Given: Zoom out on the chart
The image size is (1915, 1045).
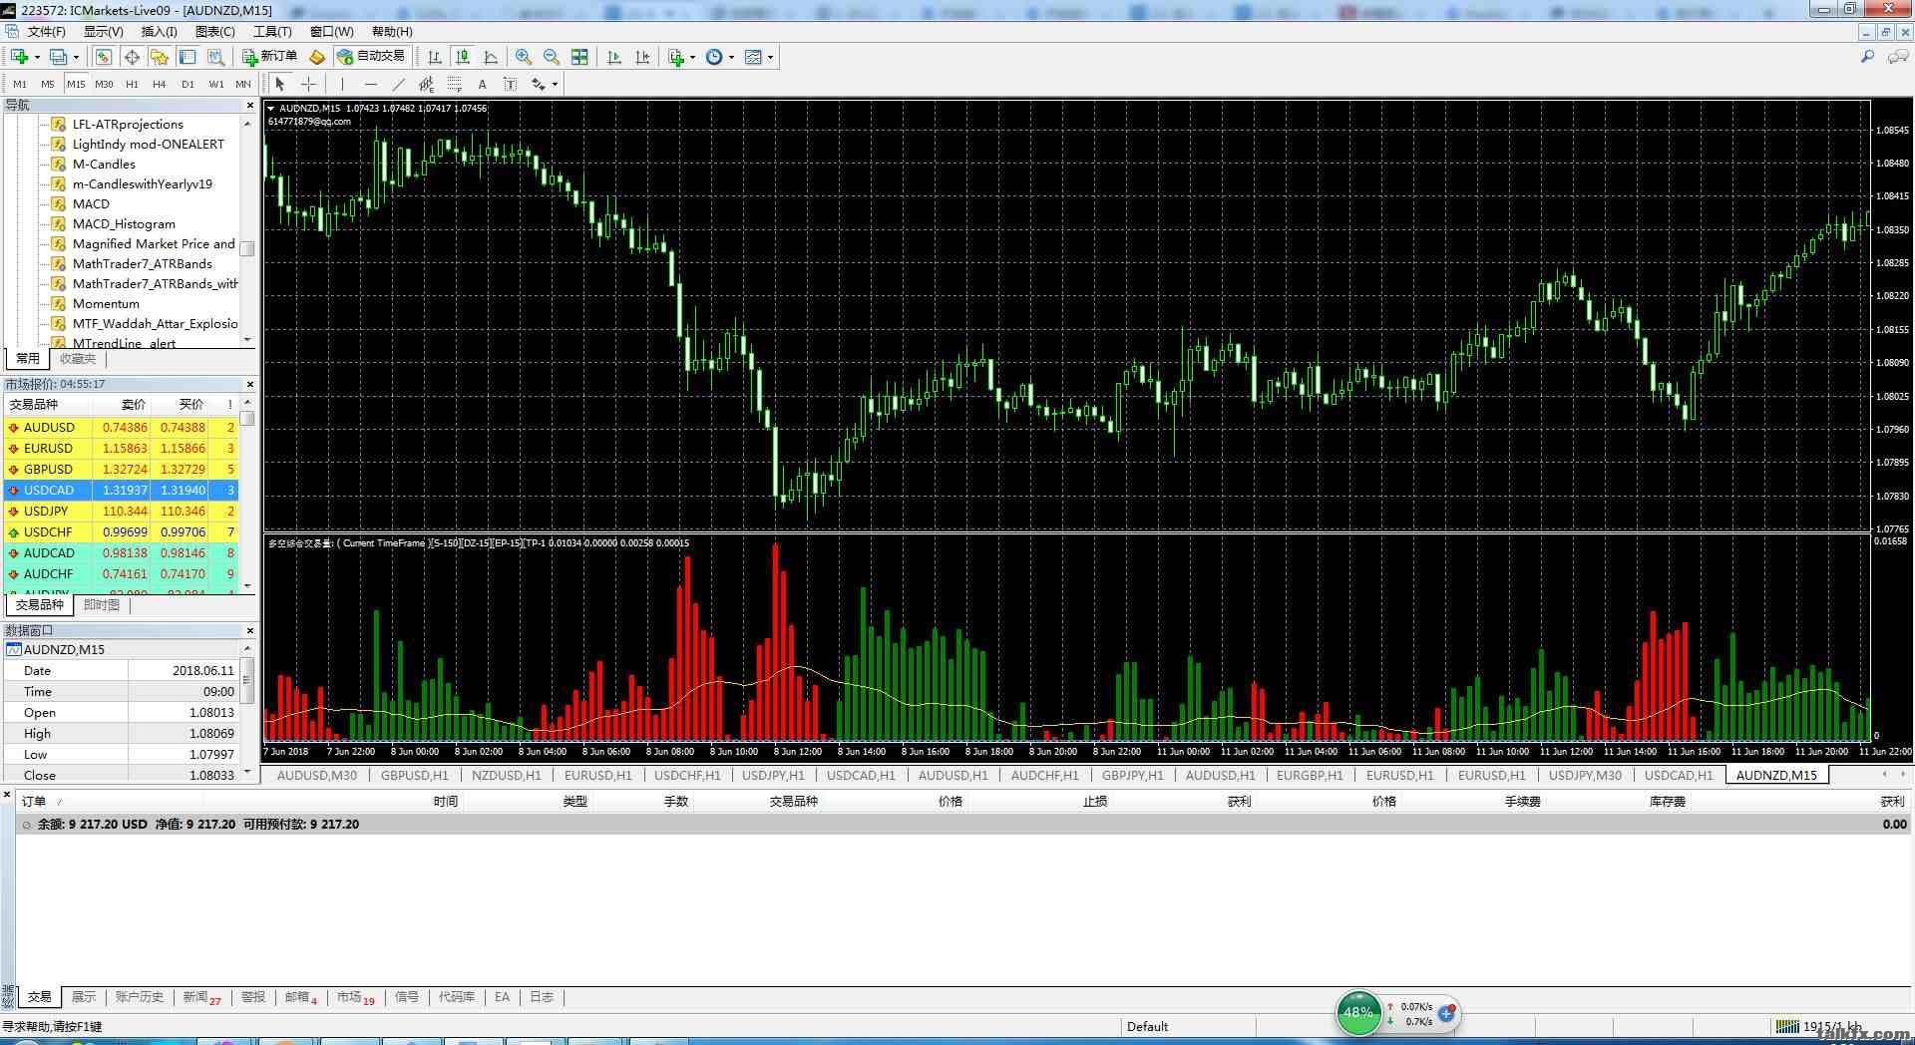Looking at the screenshot, I should pyautogui.click(x=551, y=57).
